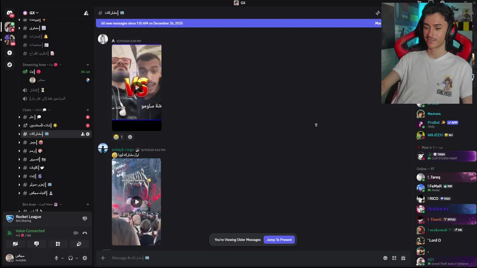The width and height of the screenshot is (477, 268).
Task: Open activities shapes button in voice panel
Action: tap(58, 244)
